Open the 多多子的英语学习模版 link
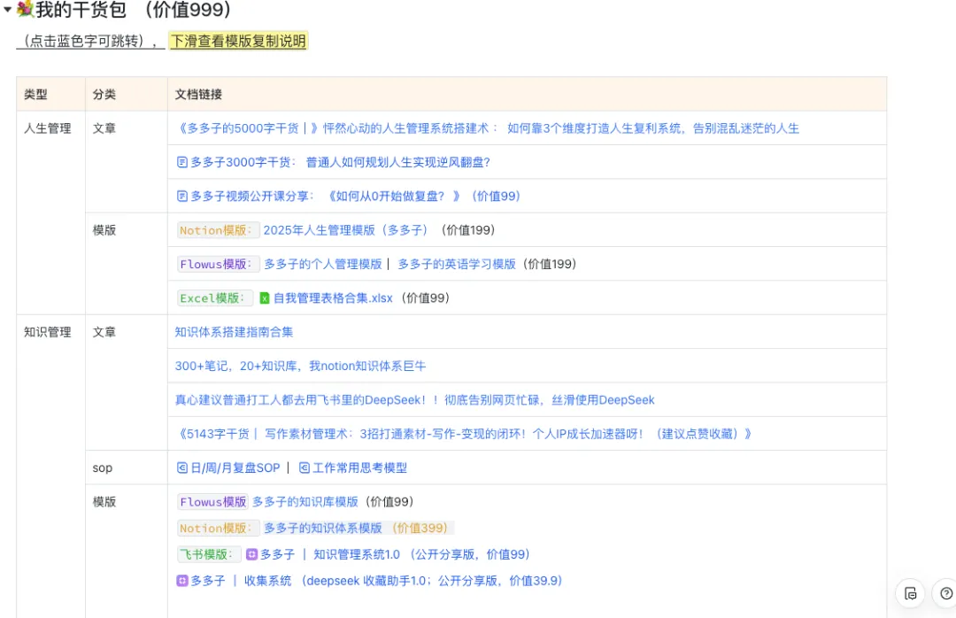Viewport: 956px width, 618px height. tap(457, 264)
